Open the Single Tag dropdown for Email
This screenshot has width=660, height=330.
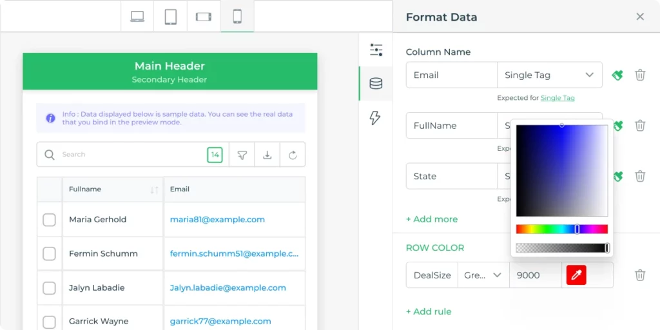pos(550,75)
